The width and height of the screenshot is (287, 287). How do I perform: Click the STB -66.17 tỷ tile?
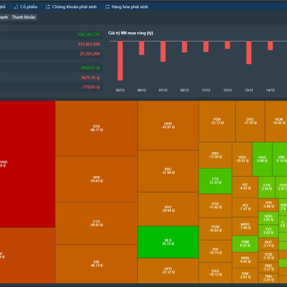(96, 128)
